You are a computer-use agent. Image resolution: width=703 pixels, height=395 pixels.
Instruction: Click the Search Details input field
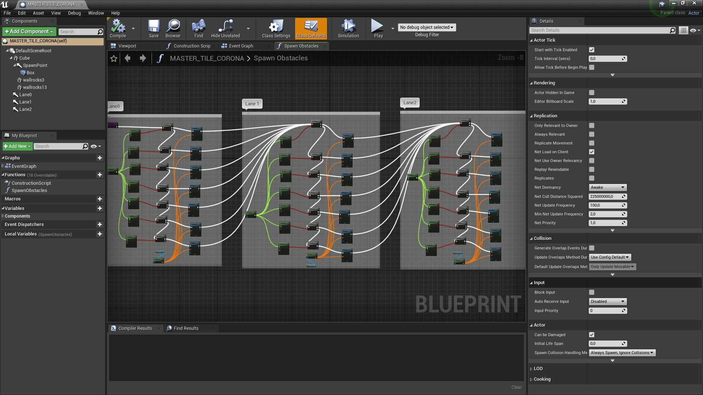click(599, 30)
